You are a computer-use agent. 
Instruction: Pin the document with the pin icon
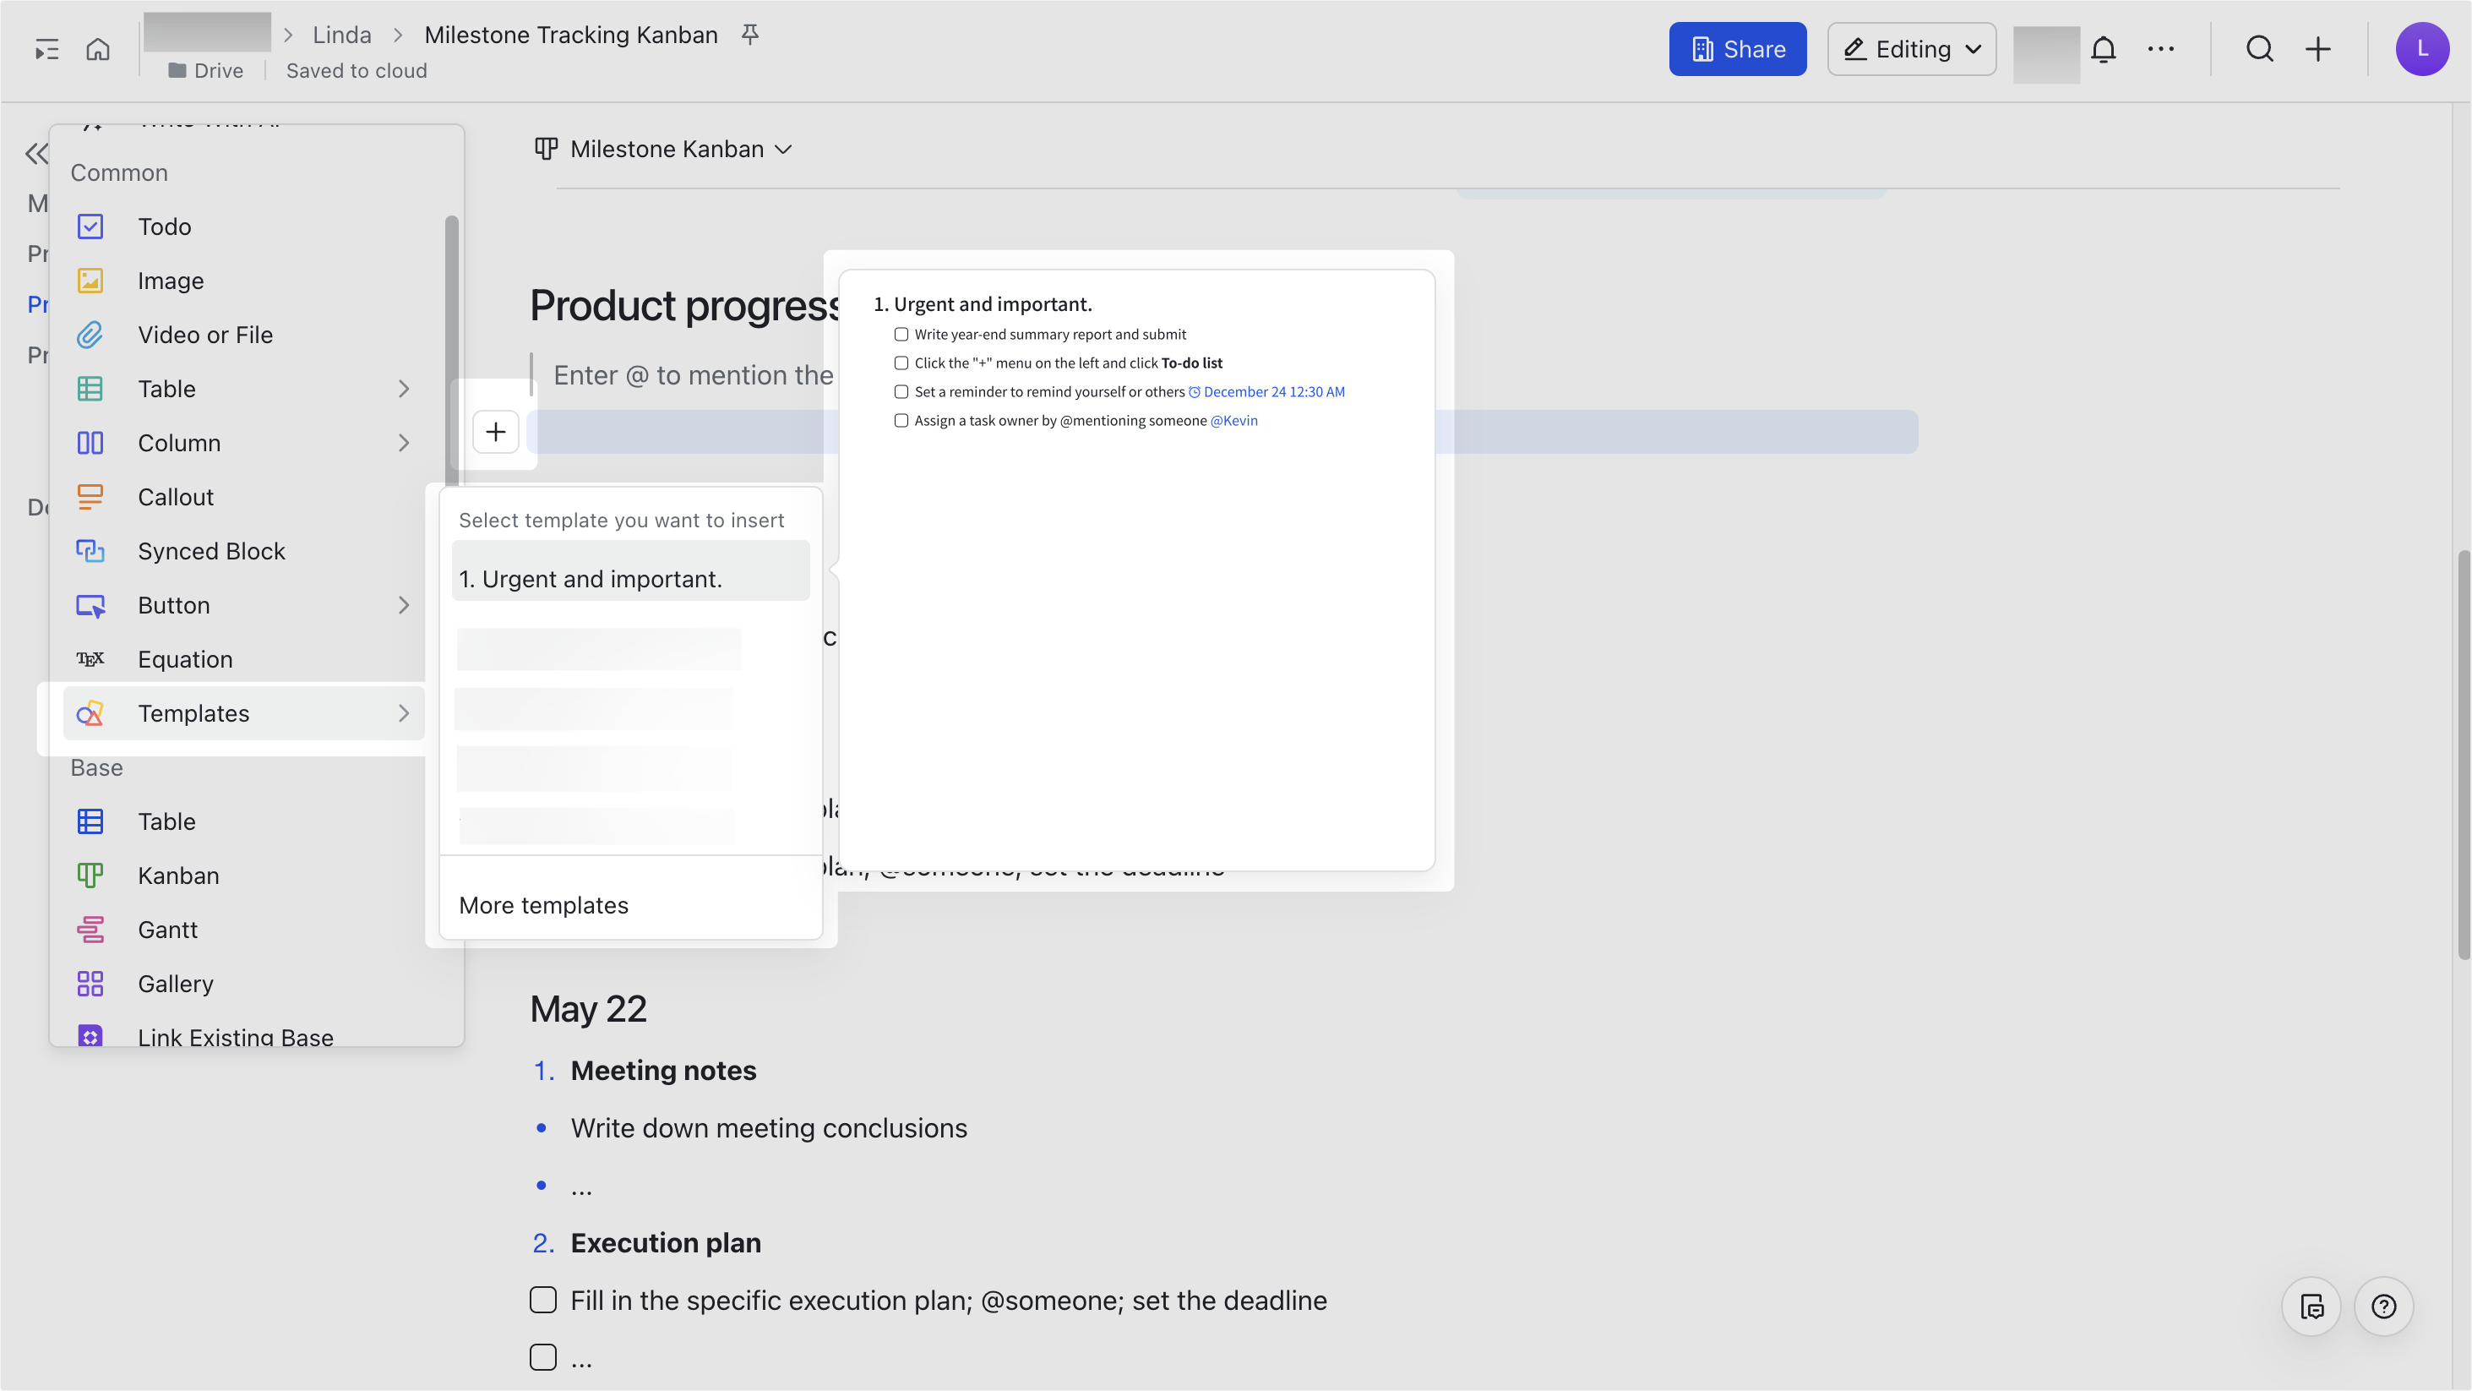click(x=750, y=35)
